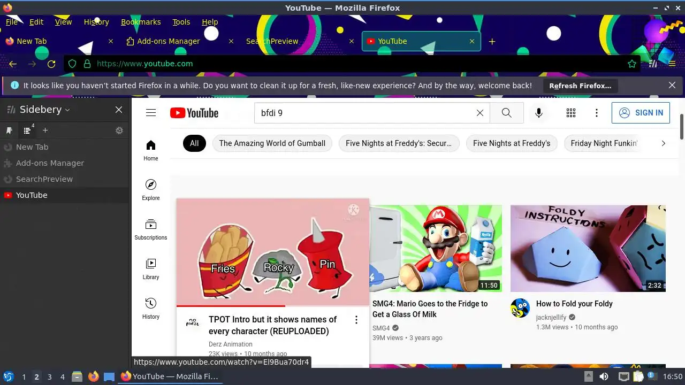Select SearchPreview in Sidebery list
This screenshot has width=685, height=385.
[65, 179]
